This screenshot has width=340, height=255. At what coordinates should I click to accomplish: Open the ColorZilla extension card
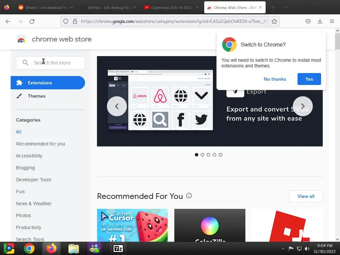tap(210, 225)
